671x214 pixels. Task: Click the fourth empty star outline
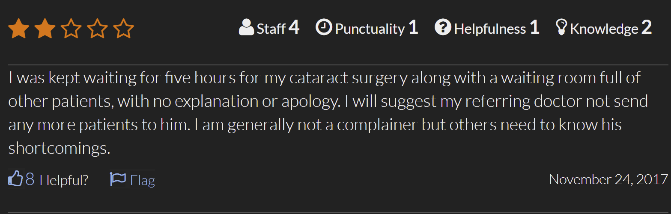point(97,29)
